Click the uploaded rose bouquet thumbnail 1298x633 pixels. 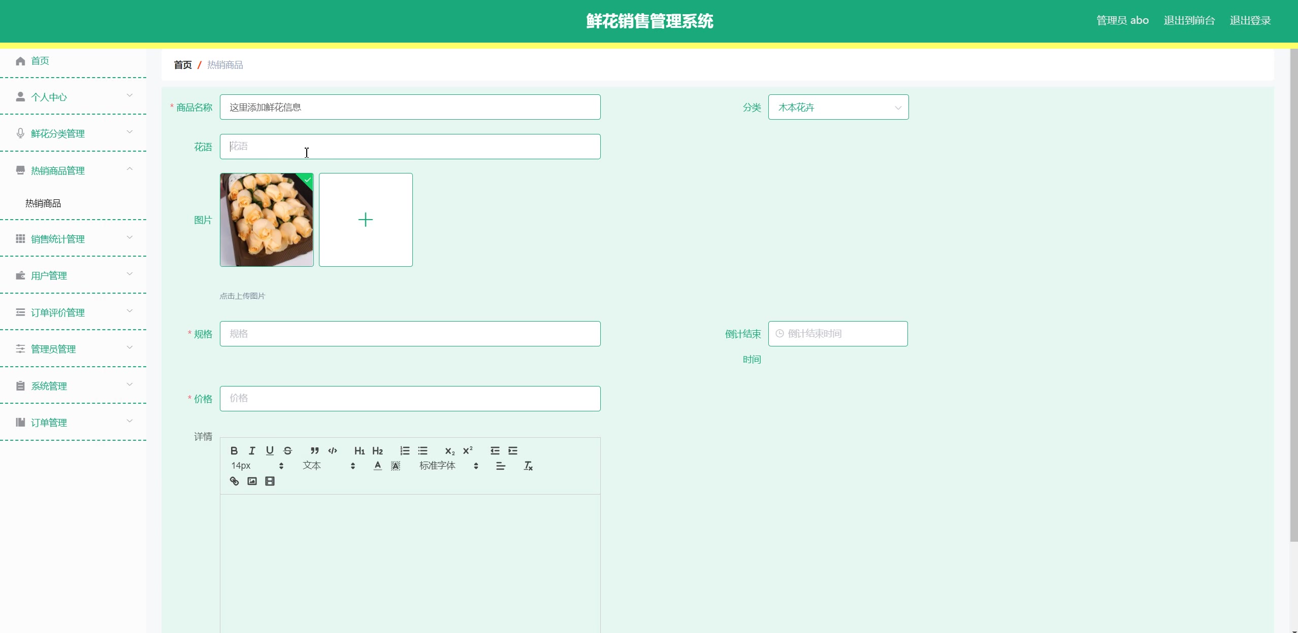[x=267, y=220]
